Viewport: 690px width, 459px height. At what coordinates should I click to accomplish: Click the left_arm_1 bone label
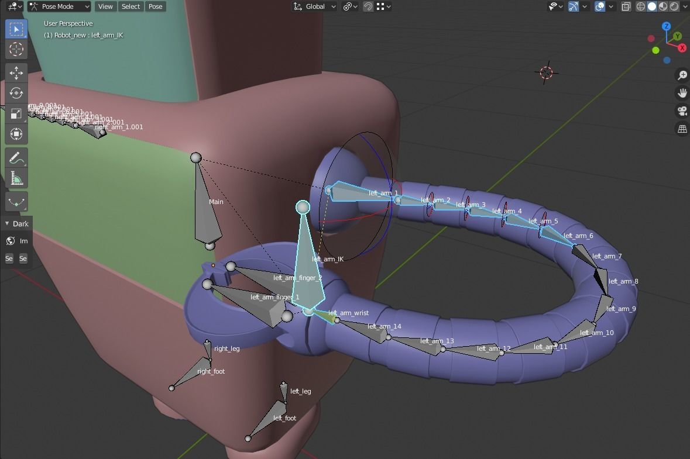point(383,193)
